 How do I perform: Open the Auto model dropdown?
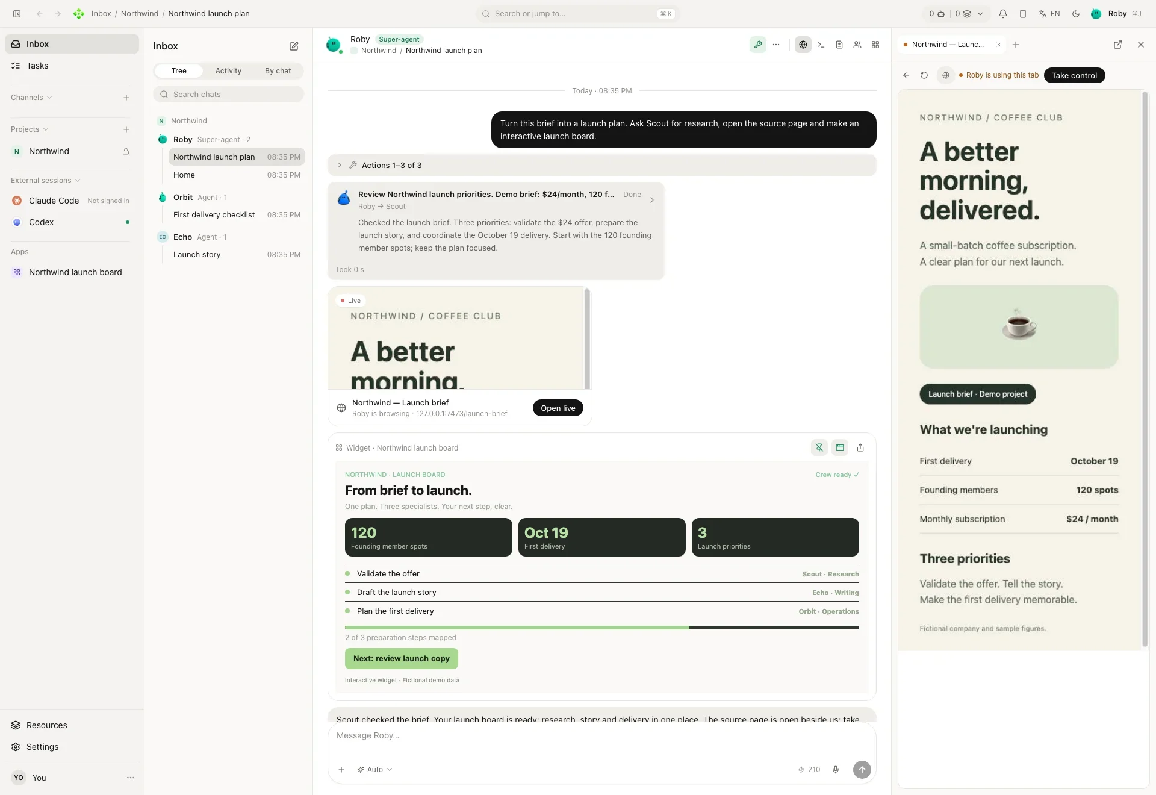point(374,770)
